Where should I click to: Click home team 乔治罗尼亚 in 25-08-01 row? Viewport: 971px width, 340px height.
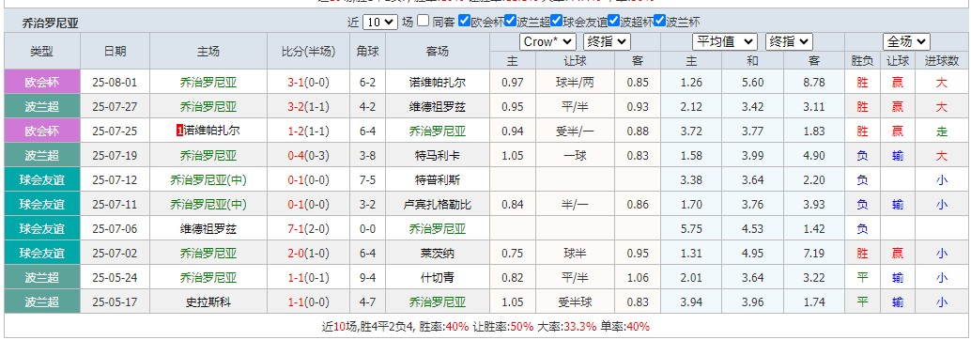click(208, 83)
